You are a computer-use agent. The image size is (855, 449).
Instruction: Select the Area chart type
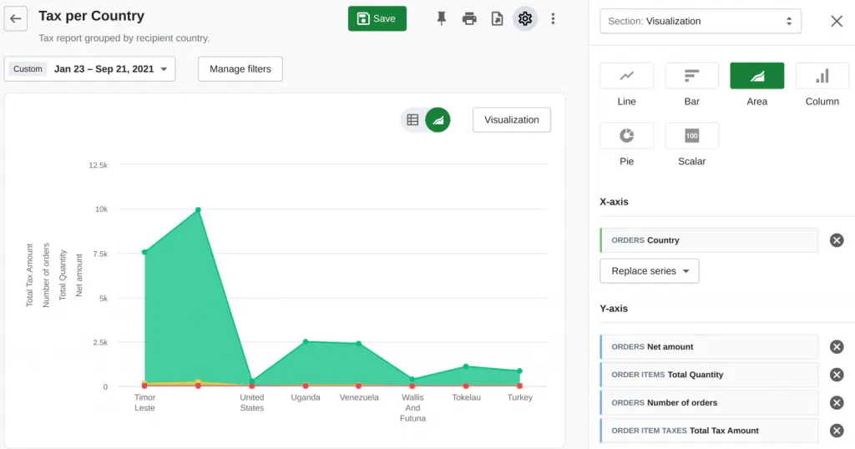(x=756, y=76)
